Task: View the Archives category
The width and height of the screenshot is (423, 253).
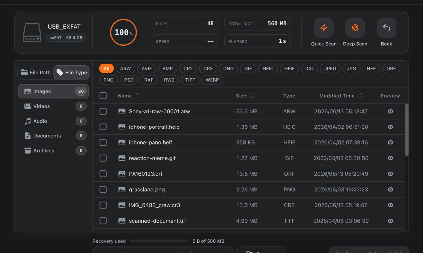Action: pyautogui.click(x=53, y=151)
